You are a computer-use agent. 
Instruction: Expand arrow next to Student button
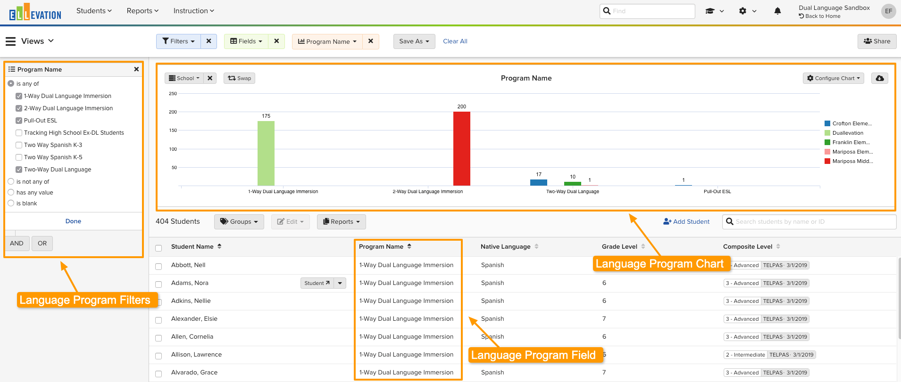click(x=340, y=283)
